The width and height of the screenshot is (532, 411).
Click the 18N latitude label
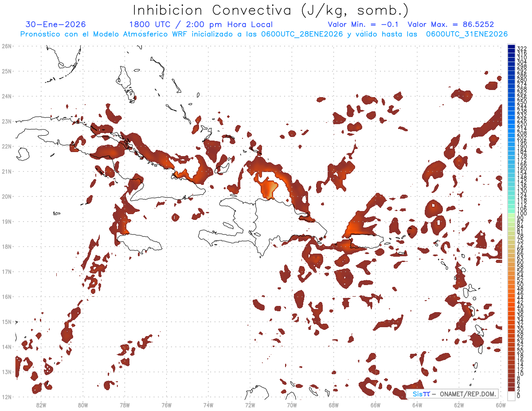[7, 247]
